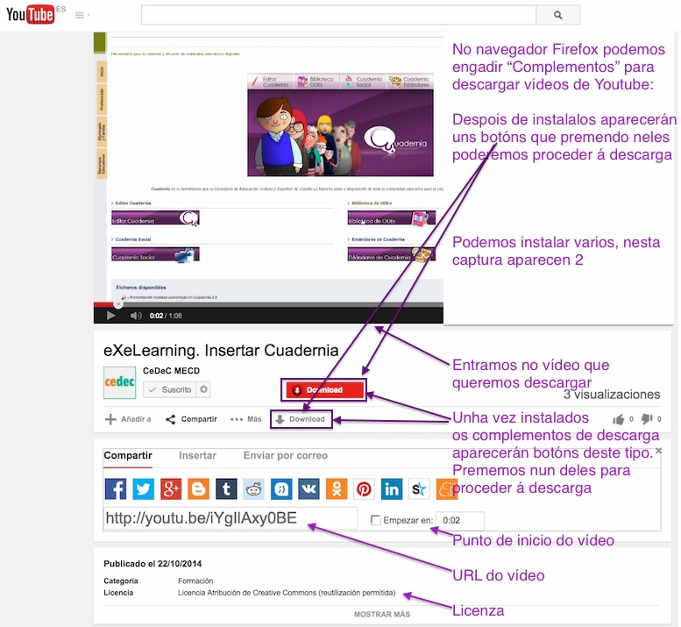Click the video title eXeLearning. Insertar Cuadernia
Image resolution: width=681 pixels, height=627 pixels.
[x=221, y=350]
